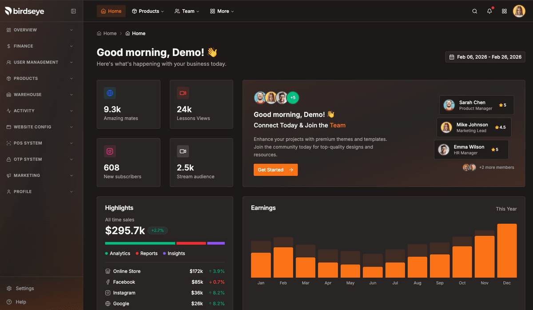533x310 pixels.
Task: Expand the Finance sidebar section
Action: pyautogui.click(x=40, y=46)
